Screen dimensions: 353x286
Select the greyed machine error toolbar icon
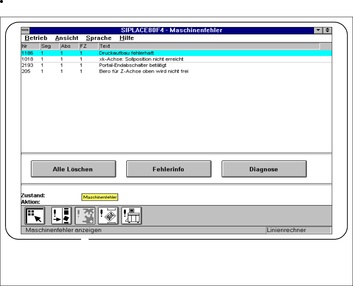(85, 216)
